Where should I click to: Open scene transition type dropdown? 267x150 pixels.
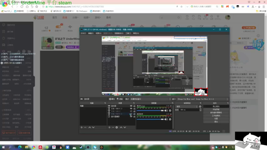point(187,106)
